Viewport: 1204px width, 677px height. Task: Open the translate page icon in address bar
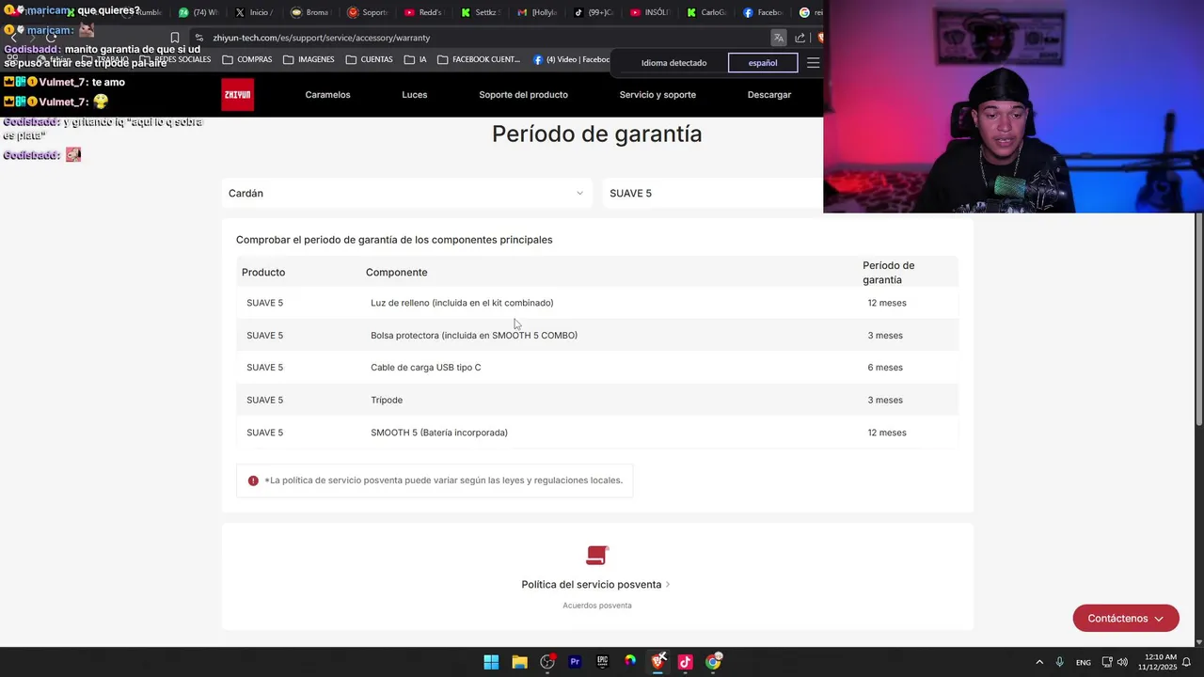pyautogui.click(x=778, y=38)
